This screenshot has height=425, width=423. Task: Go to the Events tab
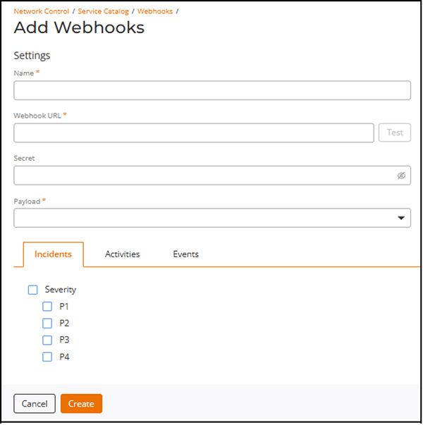pos(185,254)
